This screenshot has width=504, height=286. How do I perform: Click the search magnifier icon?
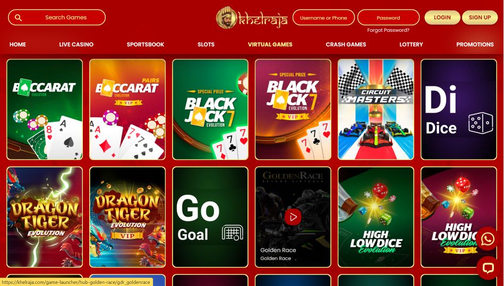[18, 17]
